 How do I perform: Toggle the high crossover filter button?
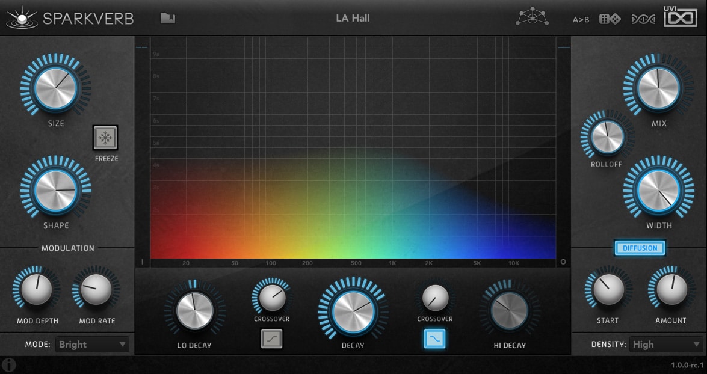point(434,339)
